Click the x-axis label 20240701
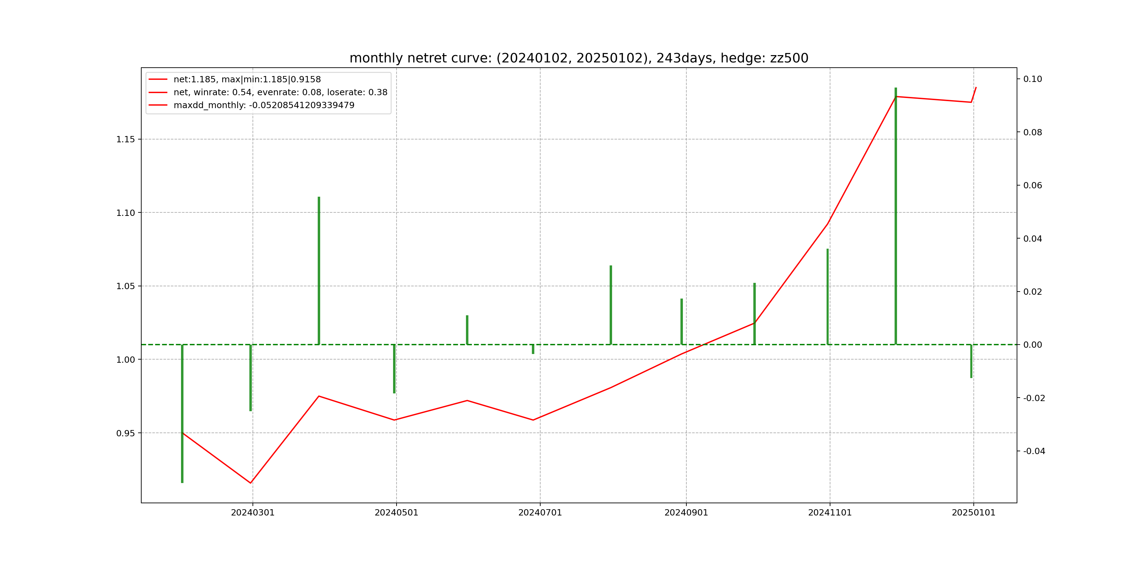The image size is (1130, 565). pyautogui.click(x=540, y=513)
